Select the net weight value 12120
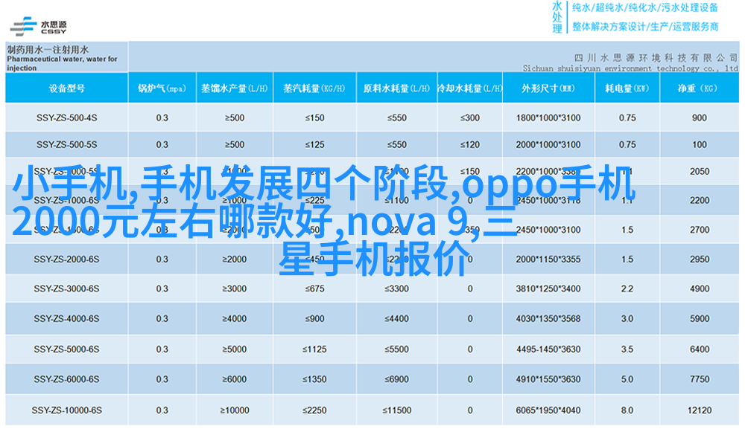This screenshot has width=745, height=432. coord(700,410)
